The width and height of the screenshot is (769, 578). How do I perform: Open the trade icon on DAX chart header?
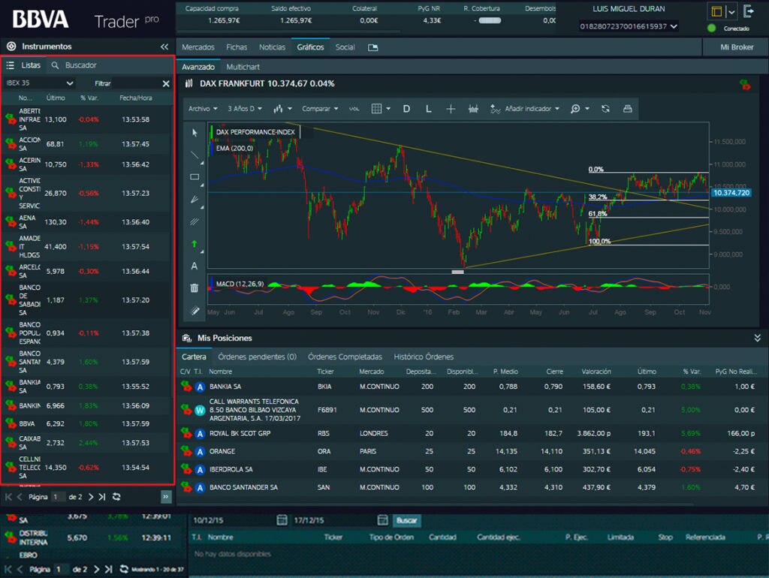tap(745, 85)
